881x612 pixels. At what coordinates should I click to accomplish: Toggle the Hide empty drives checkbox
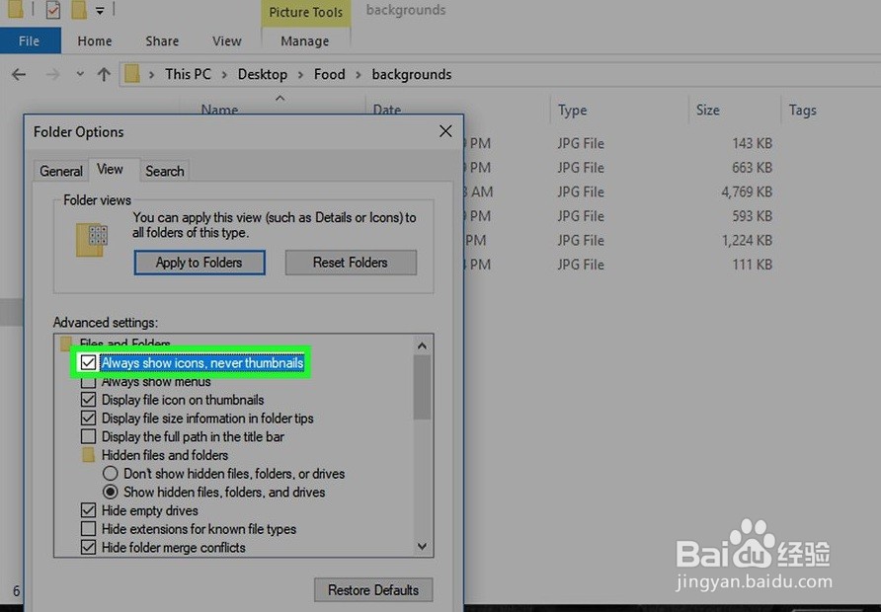click(x=88, y=510)
